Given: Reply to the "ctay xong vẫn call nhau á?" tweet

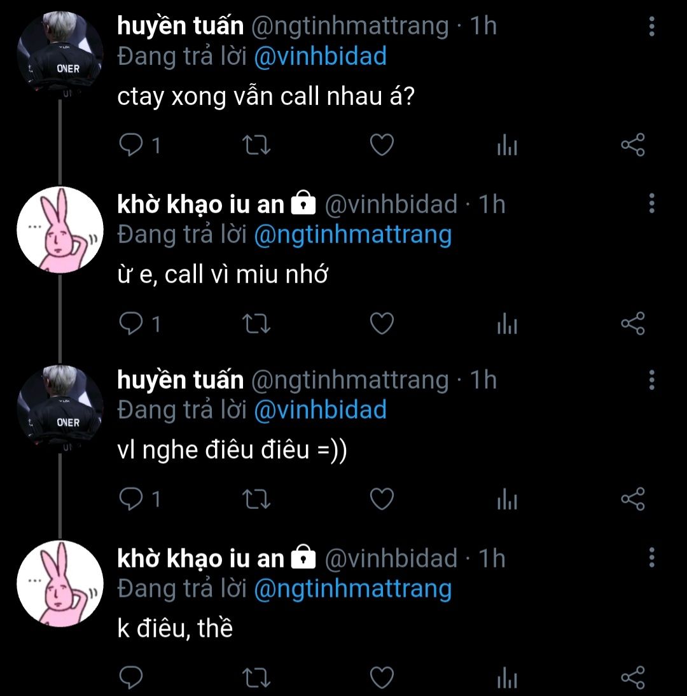Looking at the screenshot, I should pyautogui.click(x=132, y=146).
